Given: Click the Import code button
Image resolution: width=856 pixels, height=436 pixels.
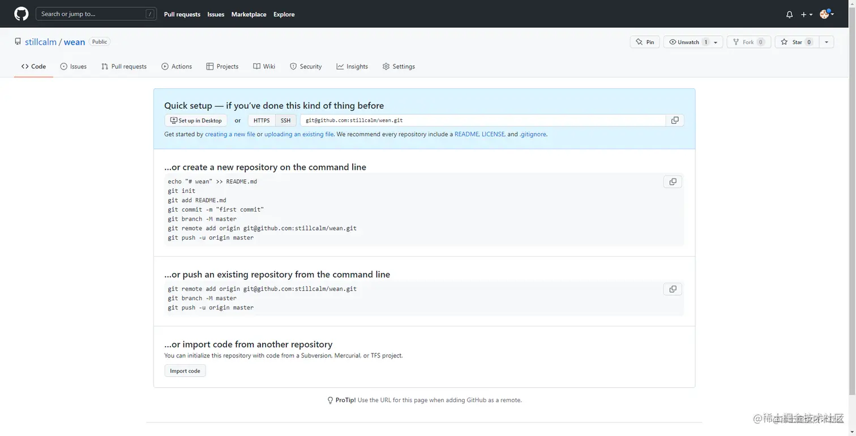Looking at the screenshot, I should (185, 371).
